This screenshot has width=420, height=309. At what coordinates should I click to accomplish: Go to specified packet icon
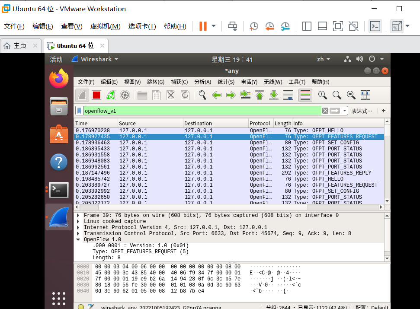[x=245, y=95]
